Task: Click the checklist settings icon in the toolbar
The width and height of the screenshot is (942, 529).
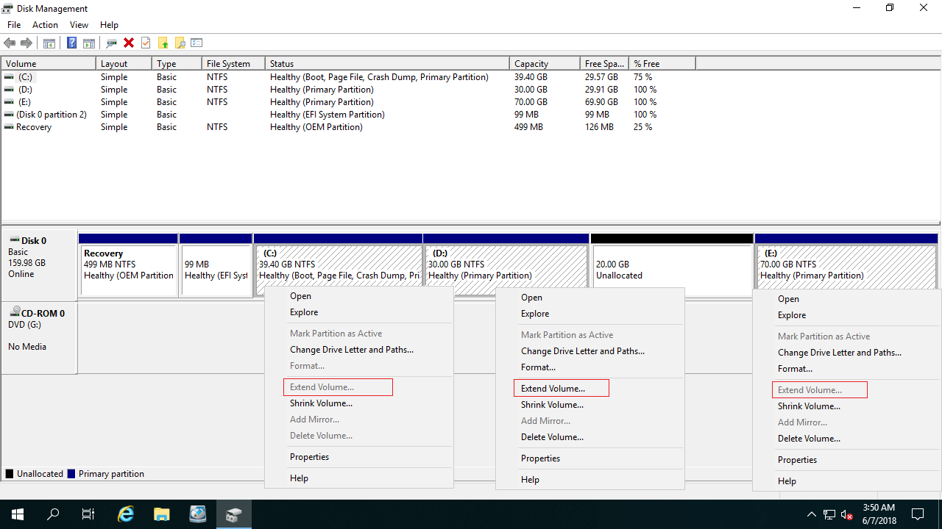Action: [196, 43]
